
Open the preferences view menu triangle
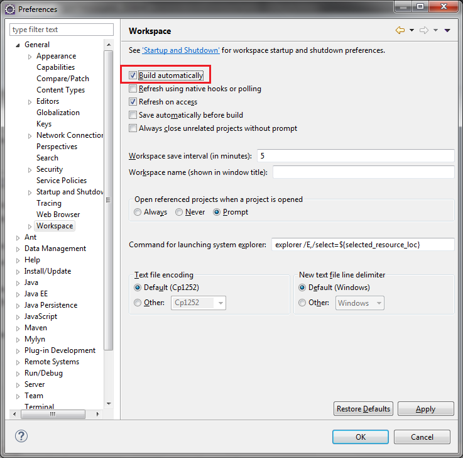447,30
